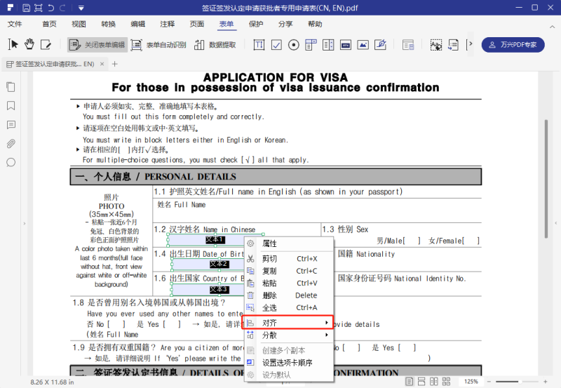Open the 分享 tab
Image resolution: width=561 pixels, height=388 pixels.
285,24
